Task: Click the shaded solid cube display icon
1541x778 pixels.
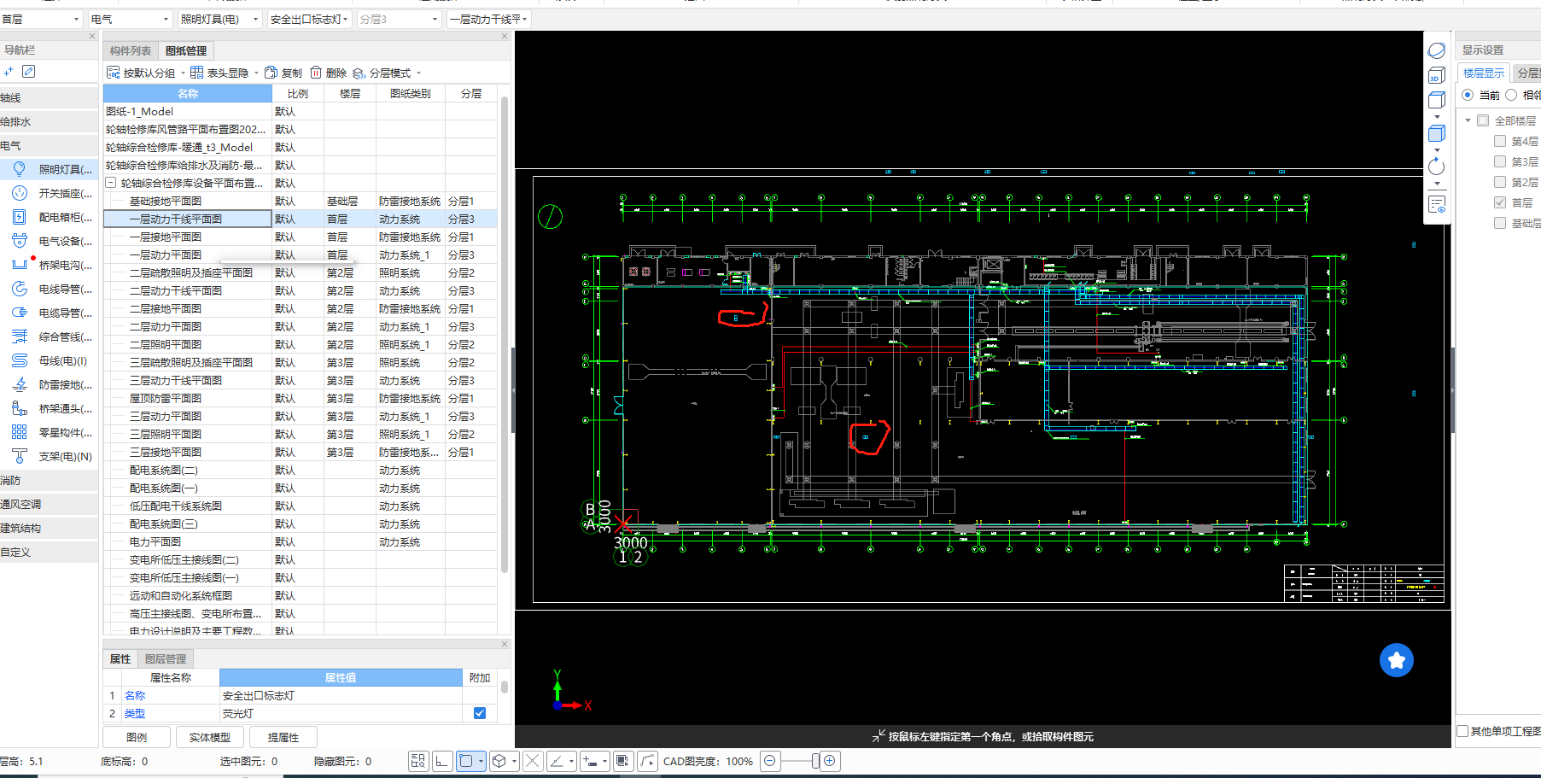Action: (1437, 133)
